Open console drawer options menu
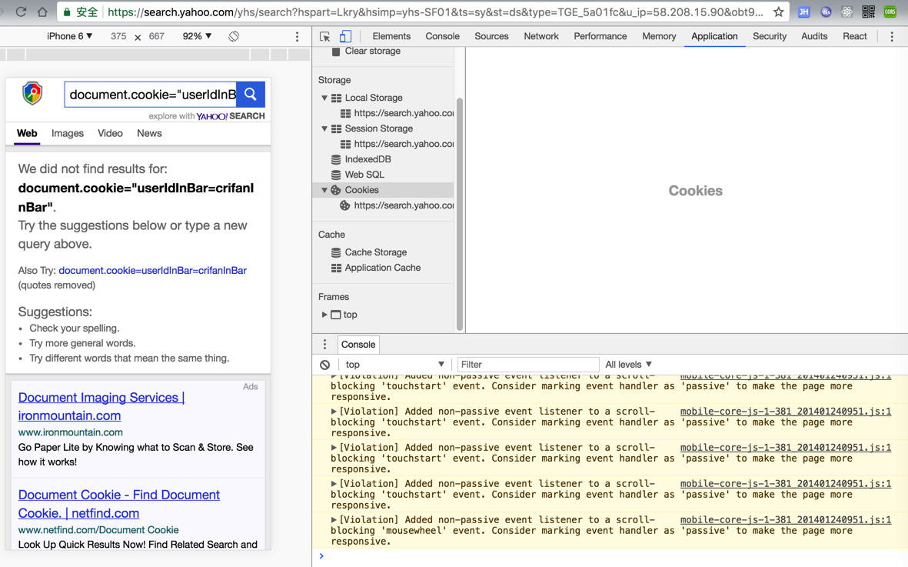 point(325,344)
